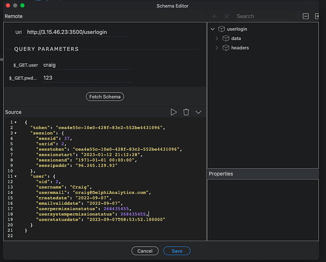Click the "uid" line in source
The image size is (326, 262).
[x=48, y=182]
